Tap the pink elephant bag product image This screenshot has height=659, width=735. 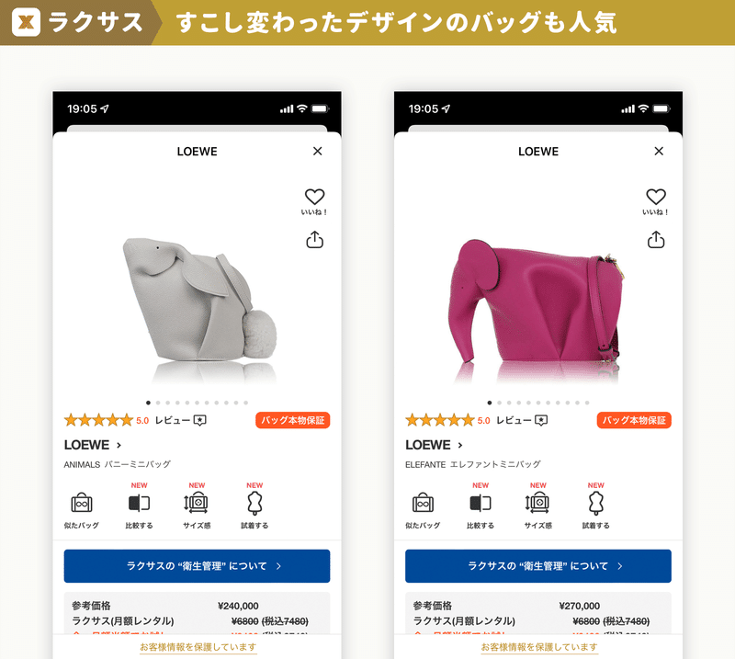tap(537, 304)
